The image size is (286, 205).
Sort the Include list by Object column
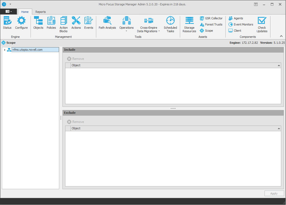point(176,65)
